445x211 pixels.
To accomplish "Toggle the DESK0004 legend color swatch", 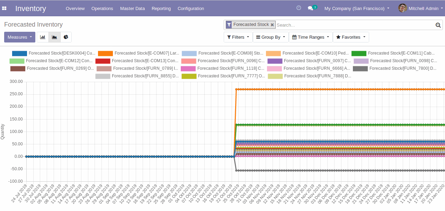I will pos(19,54).
